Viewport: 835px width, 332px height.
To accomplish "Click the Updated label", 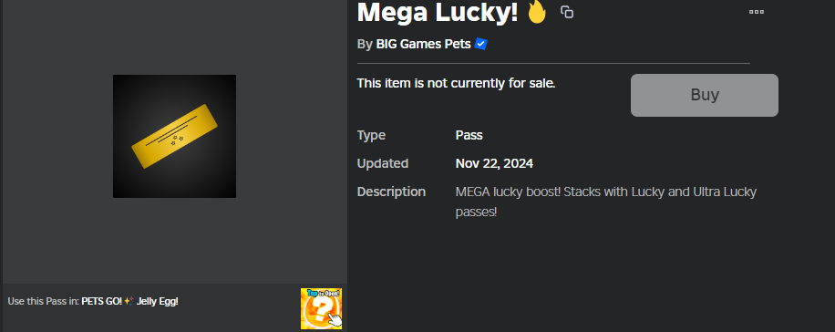I will 383,163.
